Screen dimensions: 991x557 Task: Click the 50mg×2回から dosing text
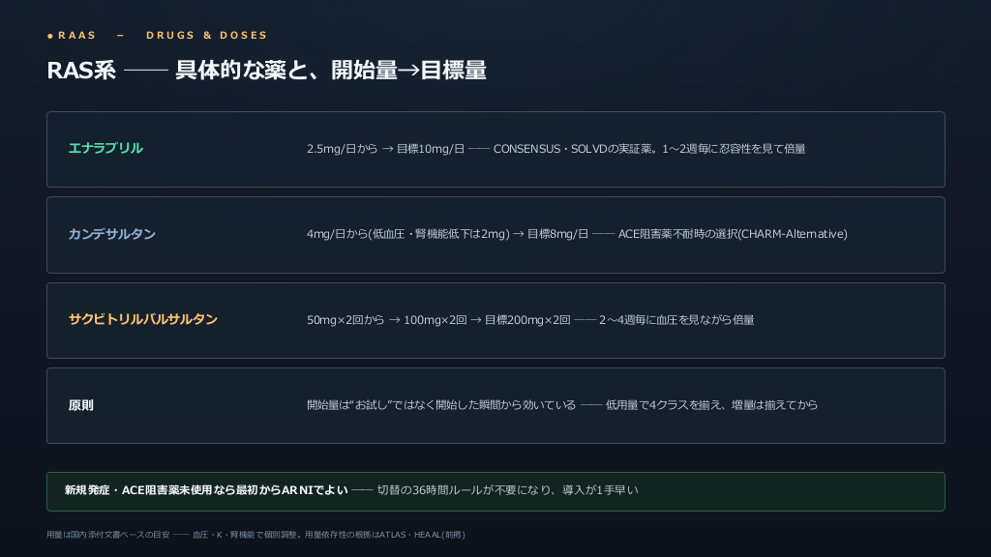345,320
